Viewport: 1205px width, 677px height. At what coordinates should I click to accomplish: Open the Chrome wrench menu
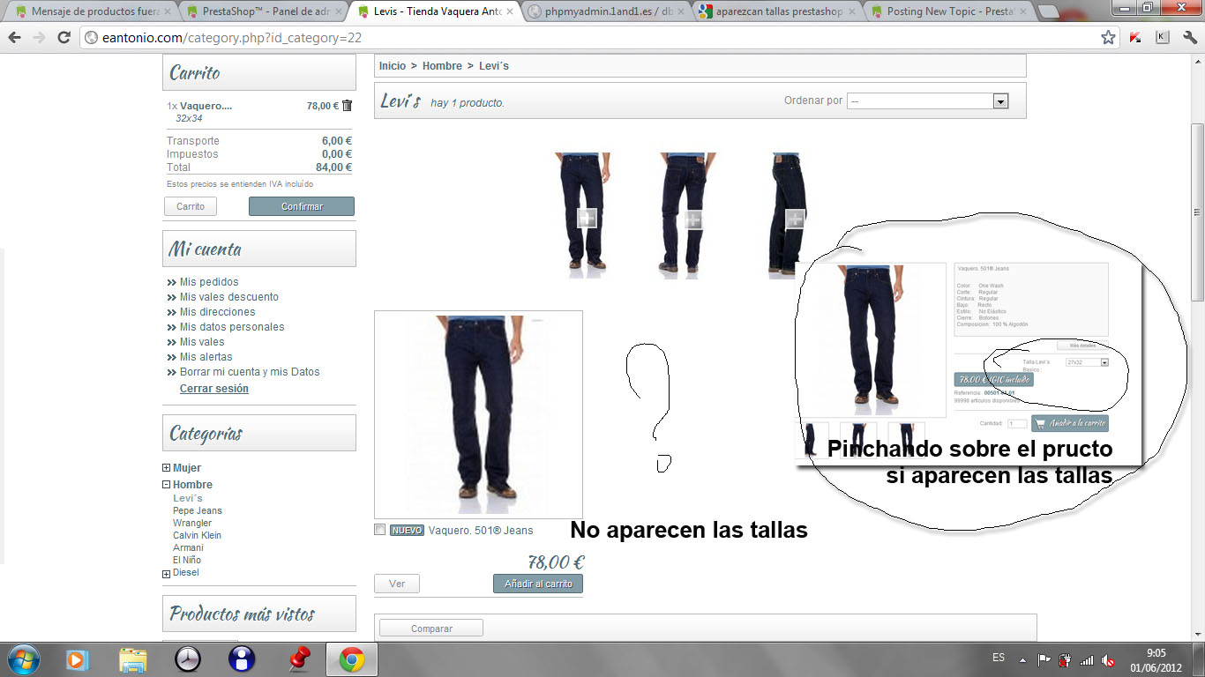point(1189,38)
